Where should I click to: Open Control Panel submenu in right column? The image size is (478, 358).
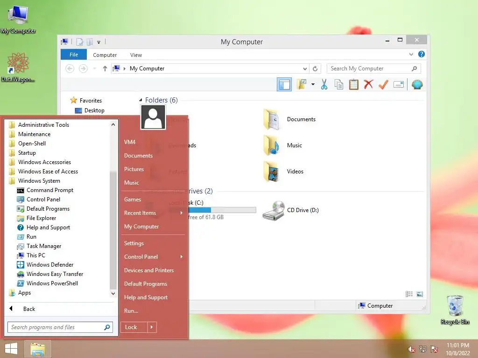(153, 257)
